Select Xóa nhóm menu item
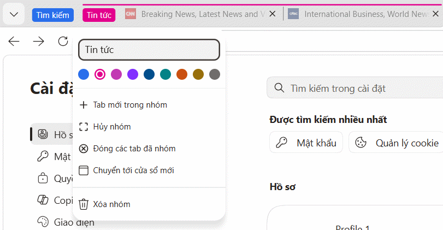Viewport: 443px width, 230px height. pyautogui.click(x=149, y=204)
